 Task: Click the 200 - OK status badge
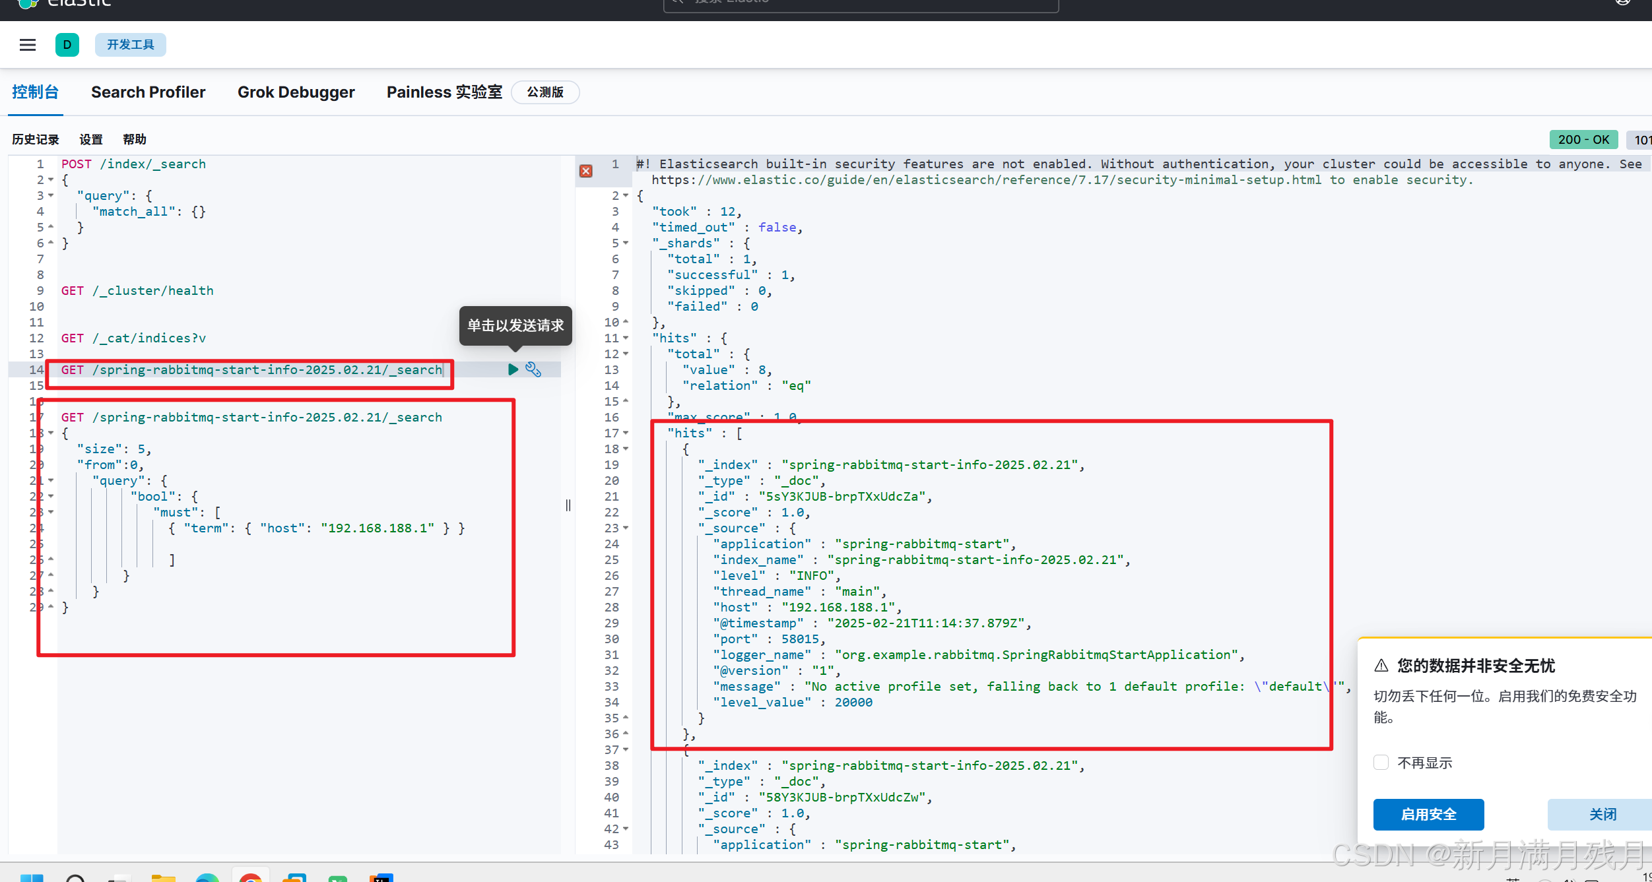1583,140
